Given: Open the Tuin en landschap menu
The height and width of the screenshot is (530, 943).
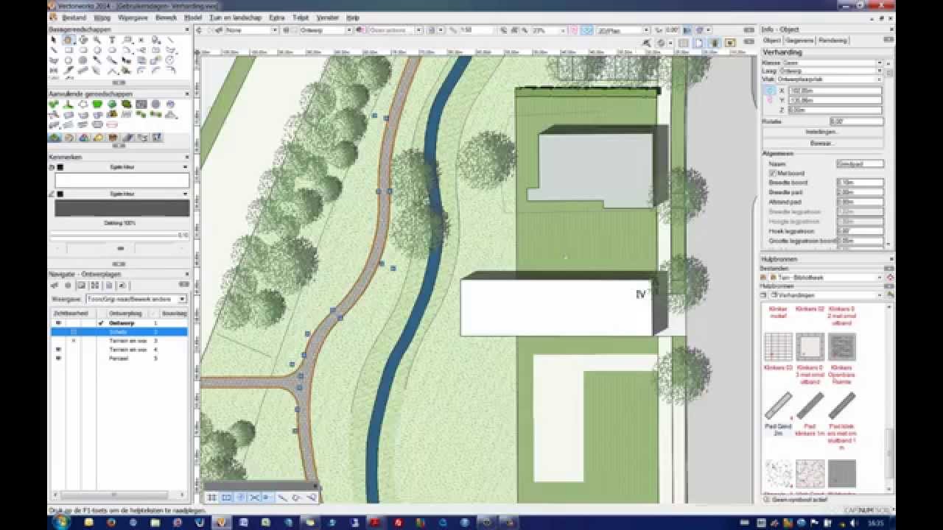Looking at the screenshot, I should [x=236, y=17].
